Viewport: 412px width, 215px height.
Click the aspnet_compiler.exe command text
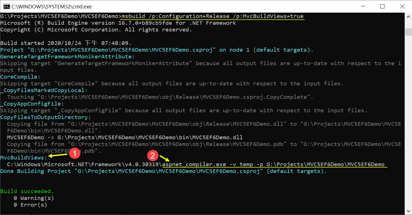274,164
